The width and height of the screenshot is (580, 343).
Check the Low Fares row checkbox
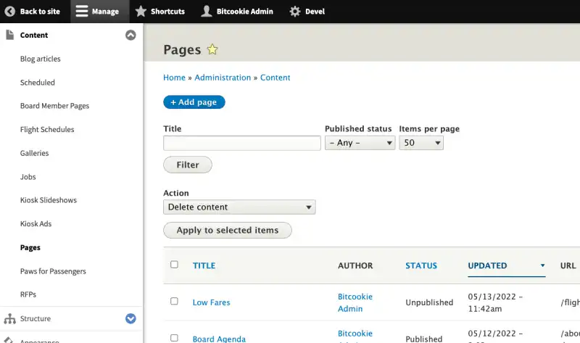tap(174, 301)
